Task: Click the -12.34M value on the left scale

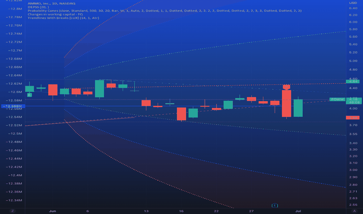Action: 14,200
